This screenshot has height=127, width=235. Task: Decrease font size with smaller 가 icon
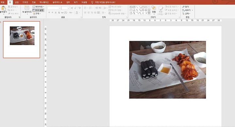pos(75,8)
